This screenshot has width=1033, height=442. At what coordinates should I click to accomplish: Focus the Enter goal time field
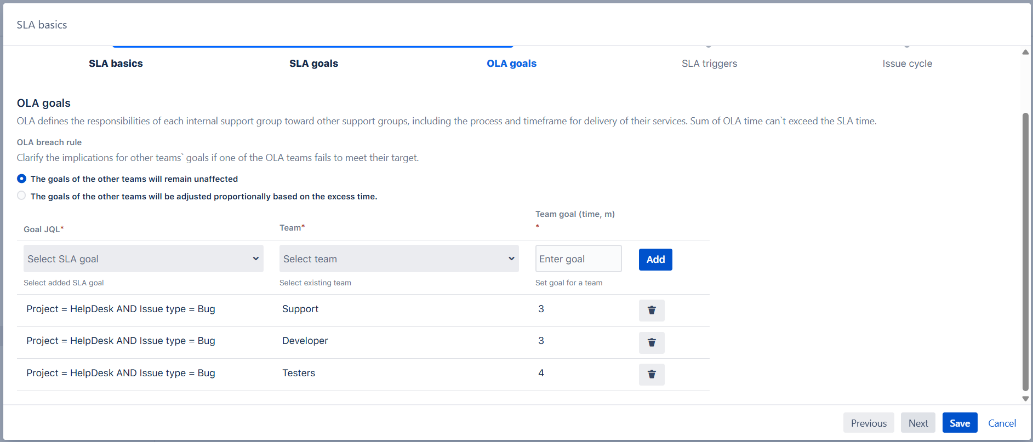578,259
